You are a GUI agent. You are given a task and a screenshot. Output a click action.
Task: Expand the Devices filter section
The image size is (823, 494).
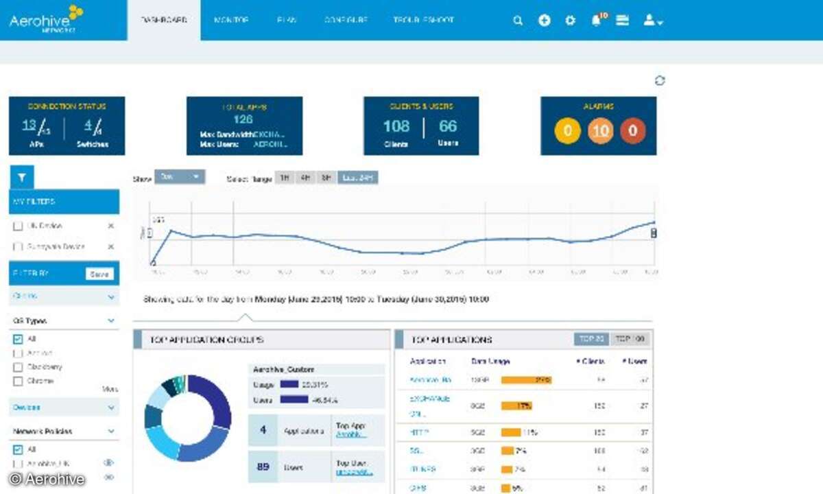[x=111, y=408]
